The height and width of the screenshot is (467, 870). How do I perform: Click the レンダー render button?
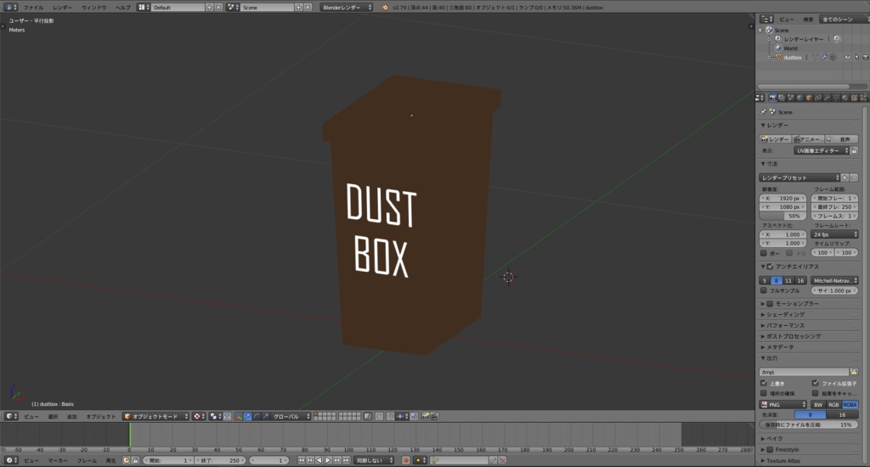click(775, 138)
